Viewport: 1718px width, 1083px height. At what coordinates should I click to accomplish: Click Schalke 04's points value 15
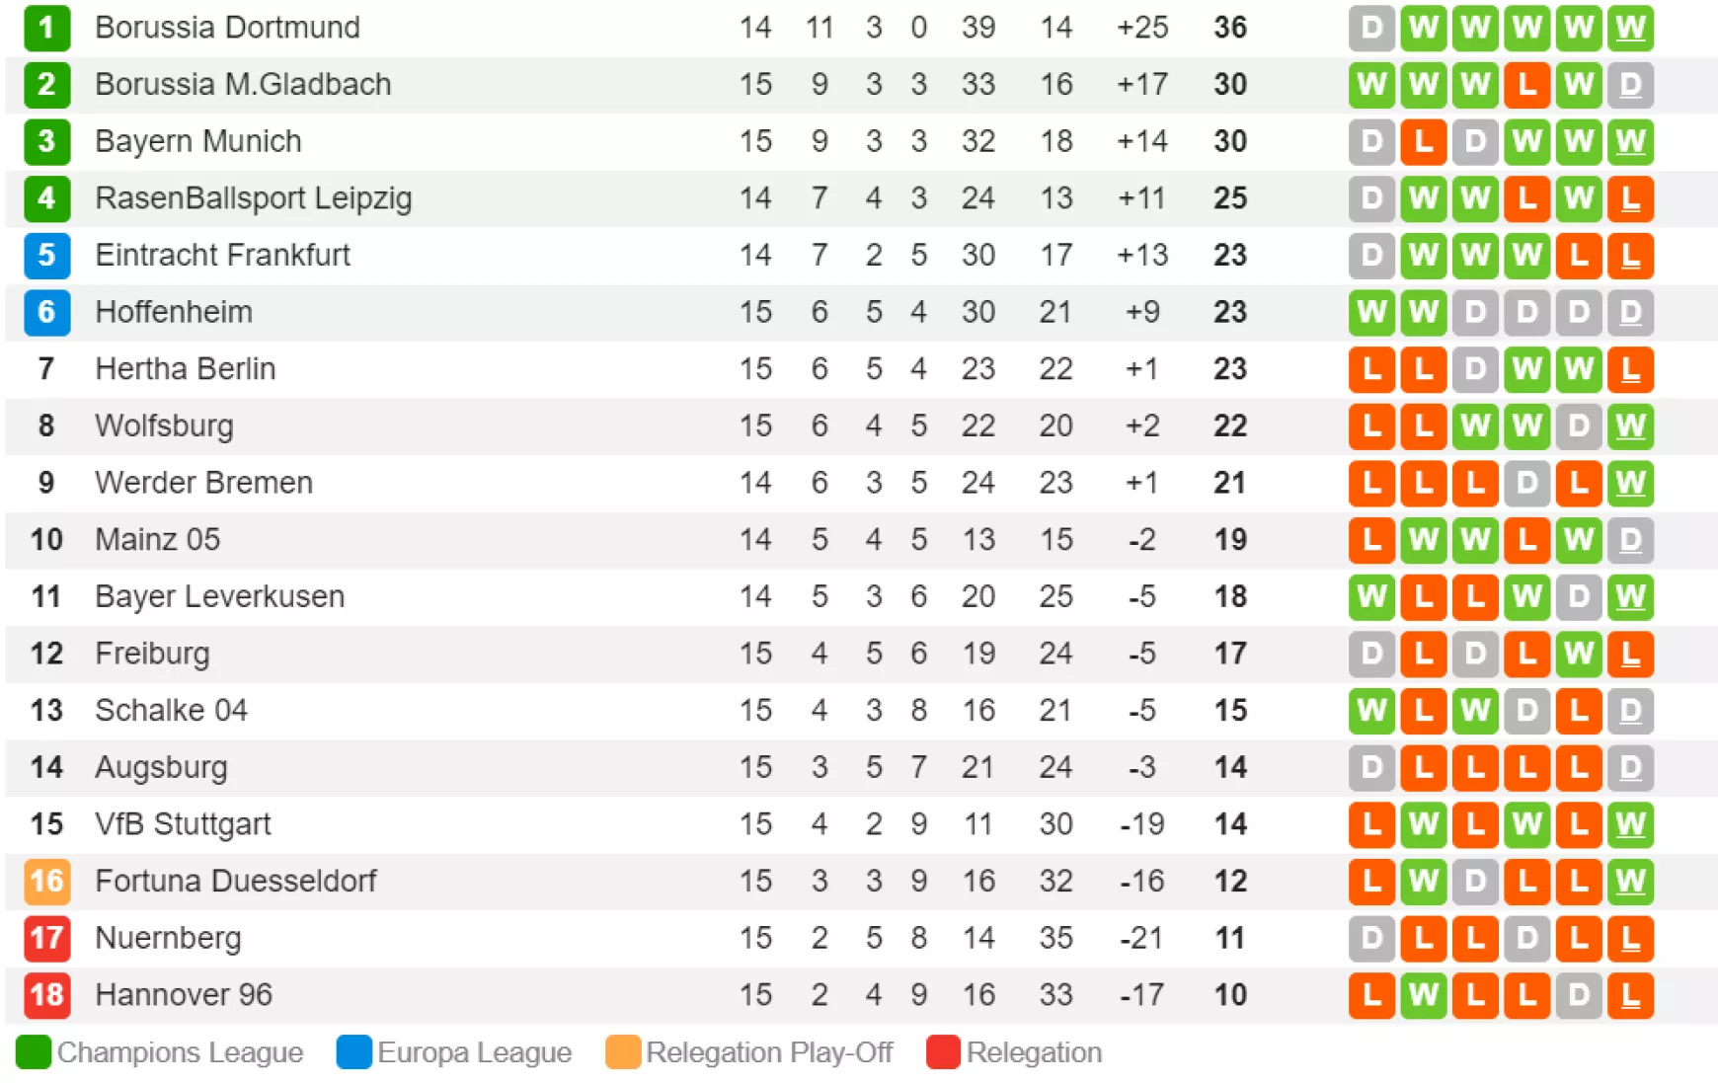click(x=1230, y=710)
